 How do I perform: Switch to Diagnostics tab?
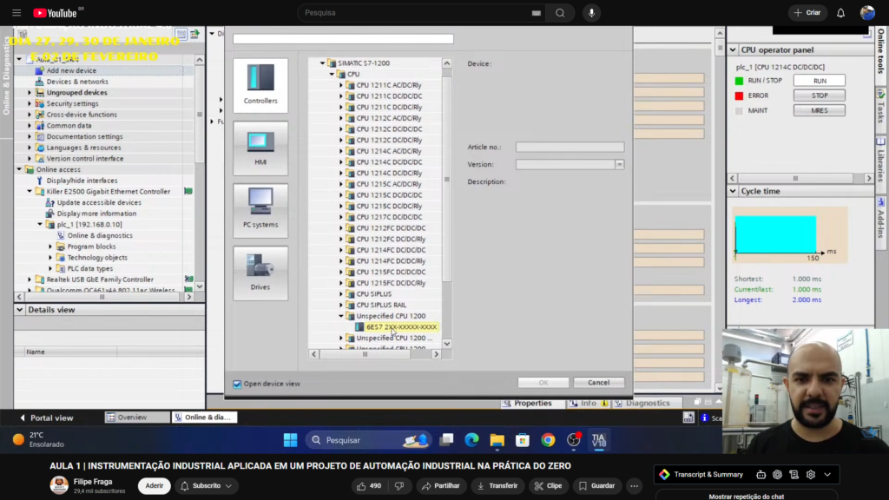642,403
